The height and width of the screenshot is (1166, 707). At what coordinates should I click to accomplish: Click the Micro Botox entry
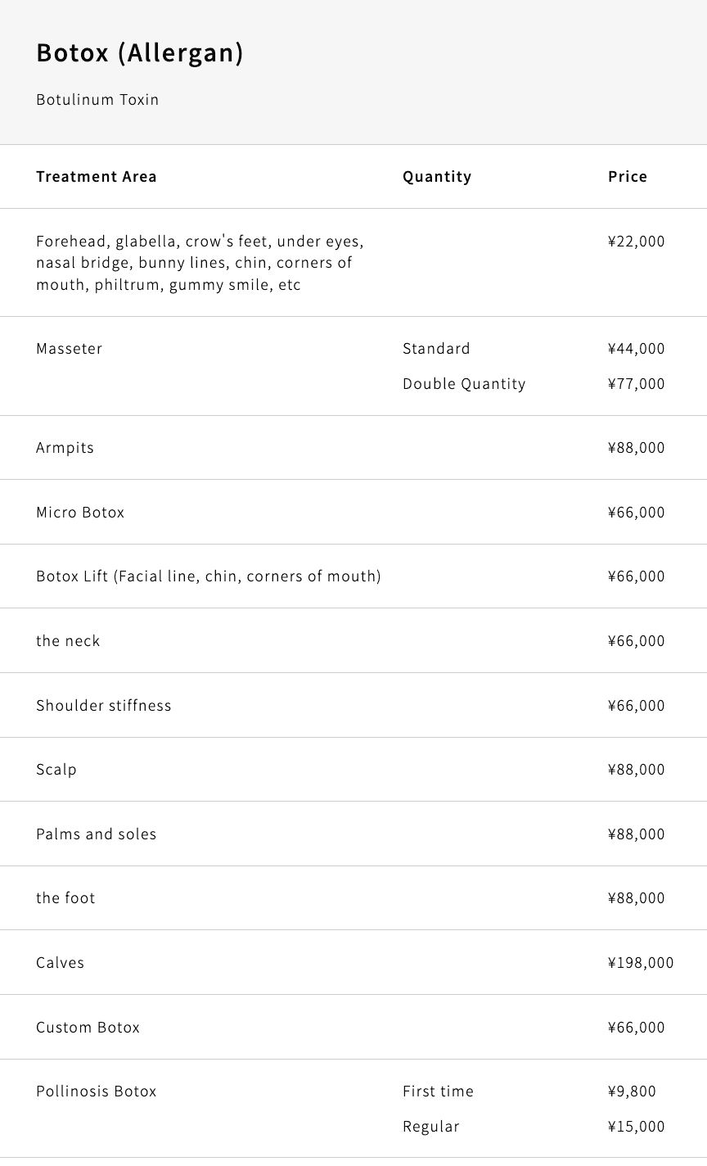point(80,513)
